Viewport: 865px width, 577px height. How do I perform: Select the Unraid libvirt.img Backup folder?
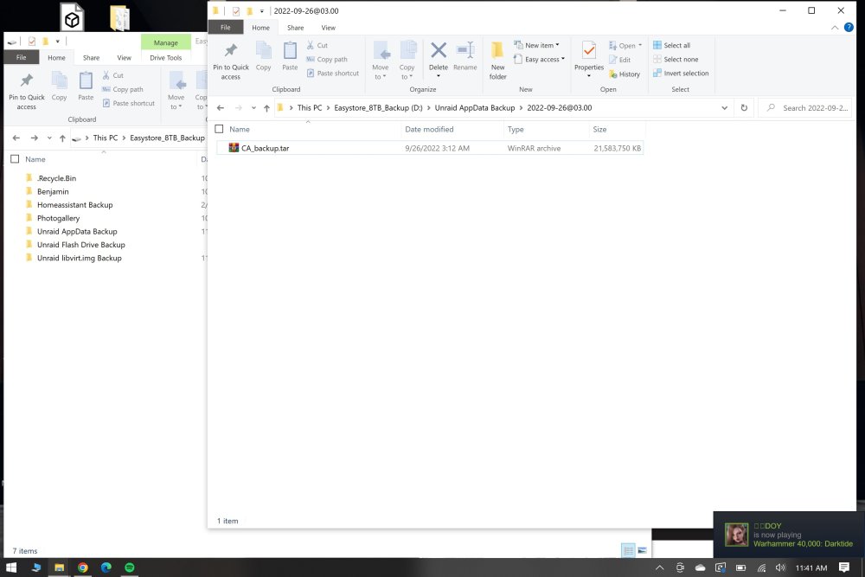click(x=79, y=258)
